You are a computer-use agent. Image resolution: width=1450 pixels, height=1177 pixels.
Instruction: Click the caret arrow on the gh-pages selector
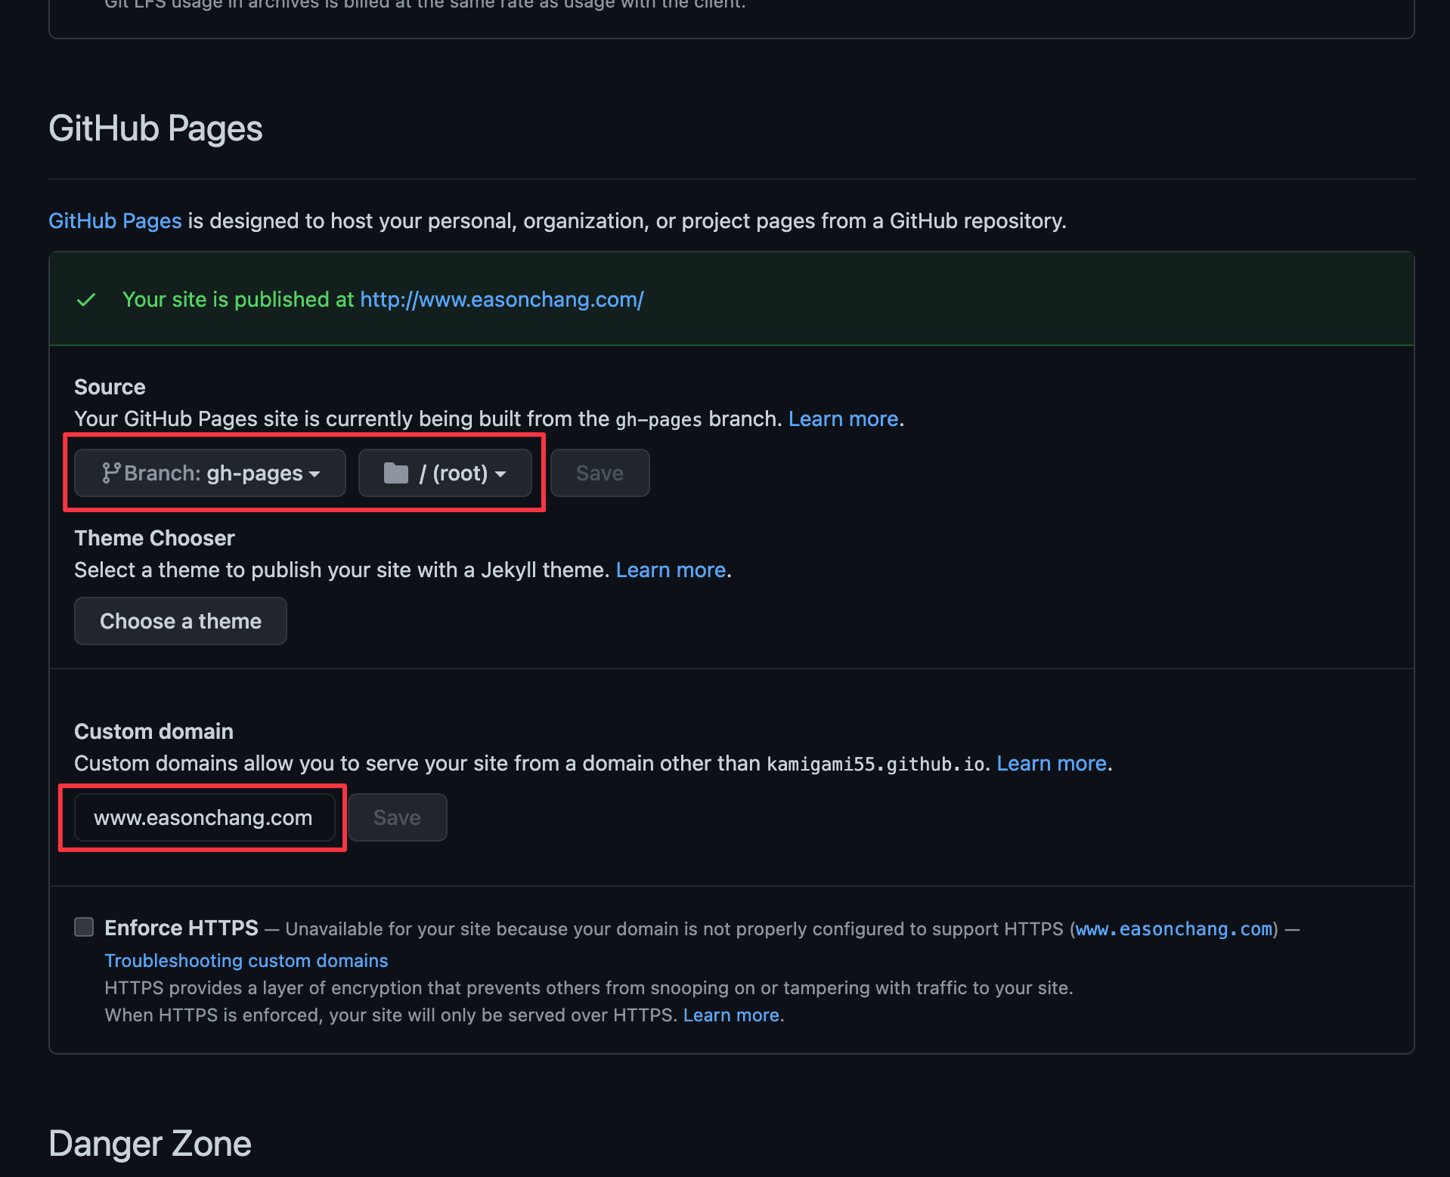coord(315,474)
